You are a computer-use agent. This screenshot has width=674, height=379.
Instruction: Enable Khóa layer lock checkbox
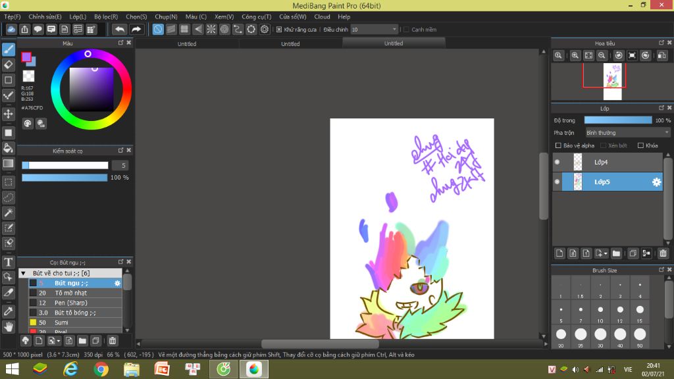(640, 145)
